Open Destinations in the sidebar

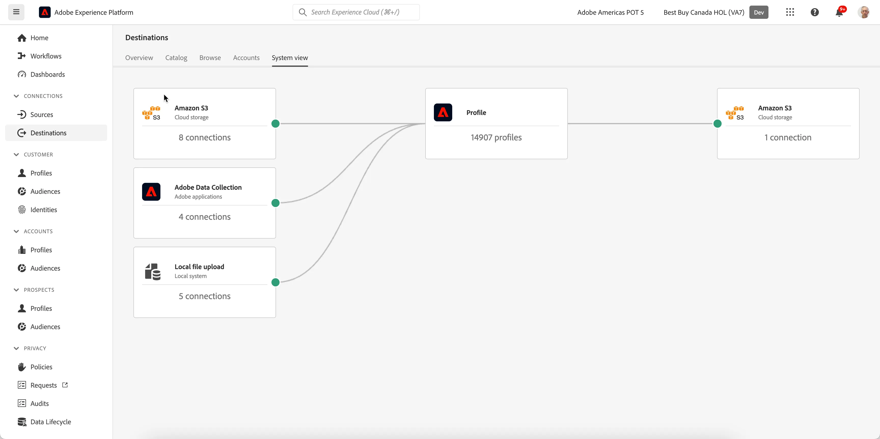(x=56, y=133)
